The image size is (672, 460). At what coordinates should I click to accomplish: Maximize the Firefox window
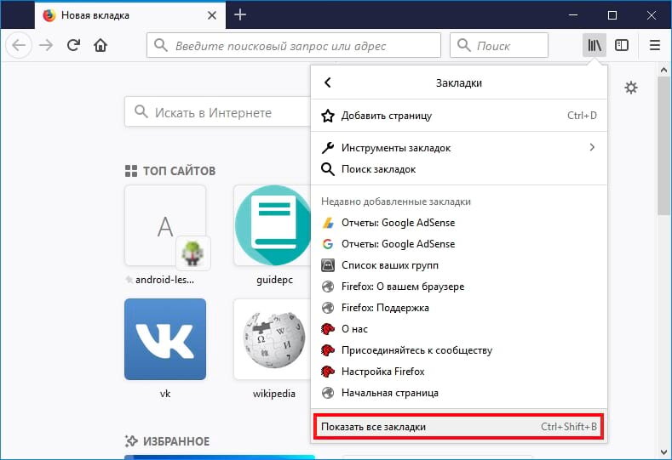point(612,15)
